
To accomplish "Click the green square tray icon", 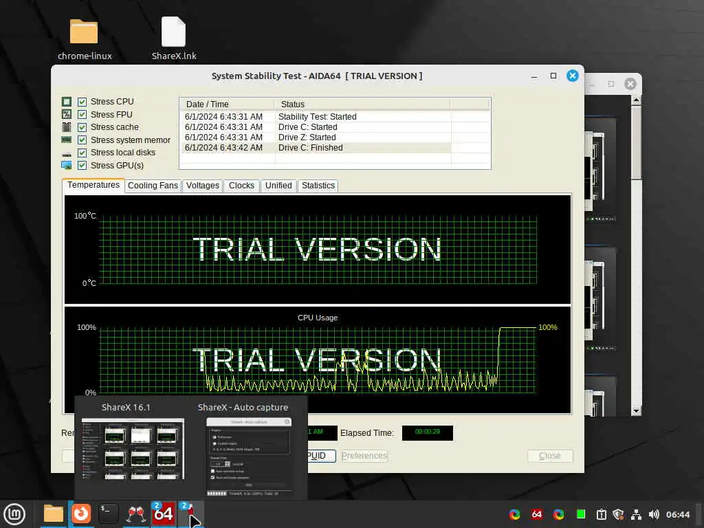I will coord(580,514).
